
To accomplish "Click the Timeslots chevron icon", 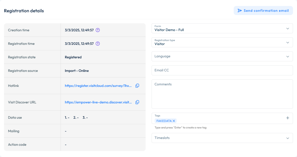I will click(288, 138).
